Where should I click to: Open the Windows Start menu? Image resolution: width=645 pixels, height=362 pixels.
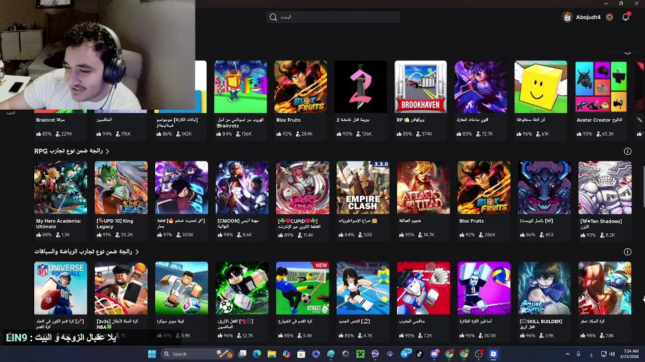(152, 354)
